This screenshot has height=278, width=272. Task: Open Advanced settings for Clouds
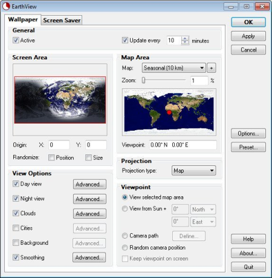(89, 214)
